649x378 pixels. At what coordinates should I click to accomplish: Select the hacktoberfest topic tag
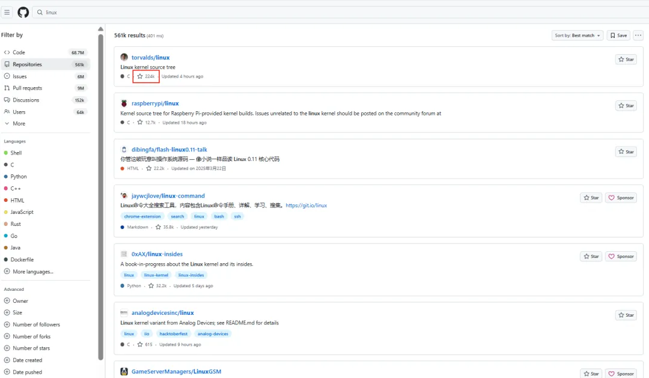(174, 334)
